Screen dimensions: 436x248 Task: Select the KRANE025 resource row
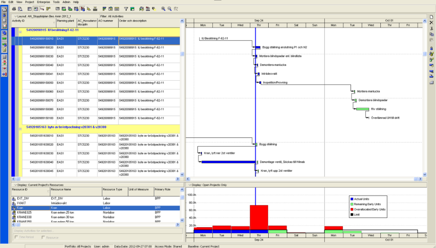coord(95,212)
